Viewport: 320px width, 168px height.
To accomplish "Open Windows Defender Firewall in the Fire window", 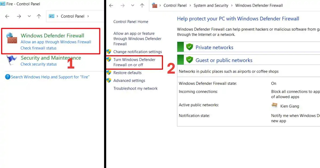I will tap(52, 35).
